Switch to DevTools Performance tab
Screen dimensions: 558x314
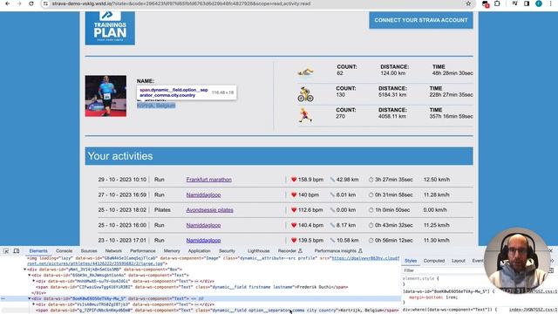(x=143, y=251)
